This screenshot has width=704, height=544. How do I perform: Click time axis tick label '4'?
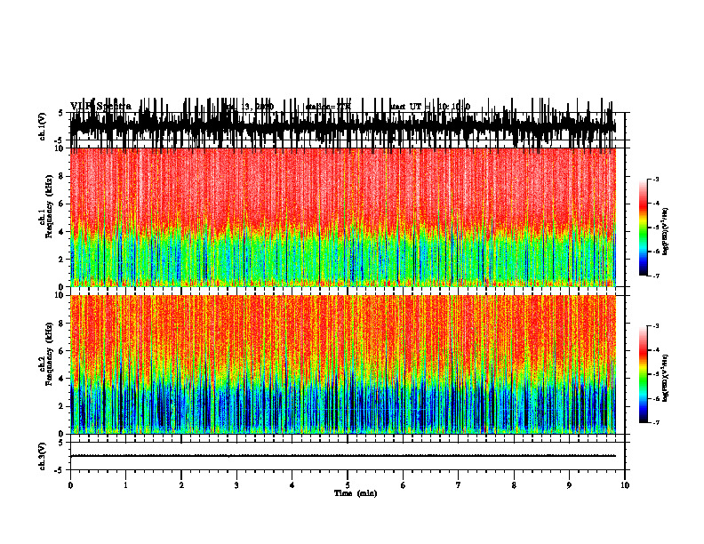coord(292,485)
